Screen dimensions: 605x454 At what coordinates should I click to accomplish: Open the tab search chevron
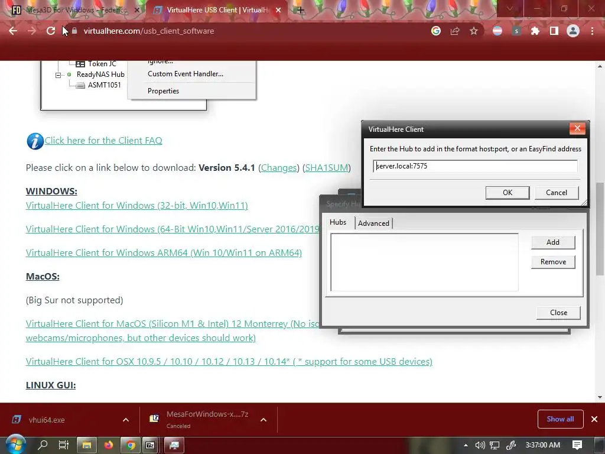click(x=510, y=8)
